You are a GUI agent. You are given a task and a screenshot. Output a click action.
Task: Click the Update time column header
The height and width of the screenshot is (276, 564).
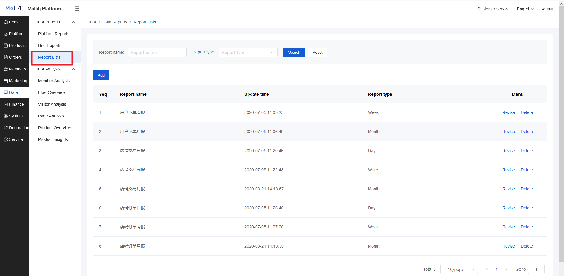[257, 94]
